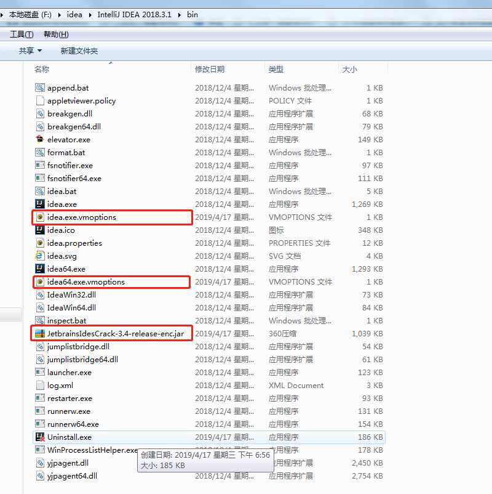
Task: Sort by the 大小 column header
Action: point(349,70)
